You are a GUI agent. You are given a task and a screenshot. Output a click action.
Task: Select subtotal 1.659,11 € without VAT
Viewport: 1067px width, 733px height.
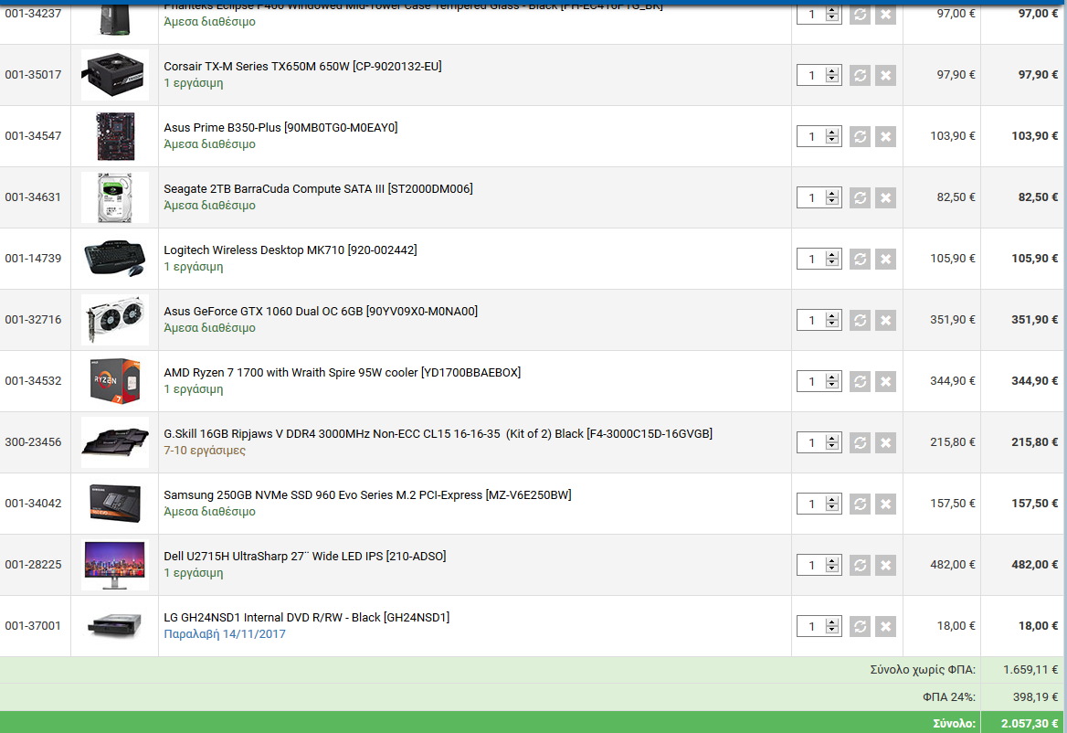click(1030, 670)
